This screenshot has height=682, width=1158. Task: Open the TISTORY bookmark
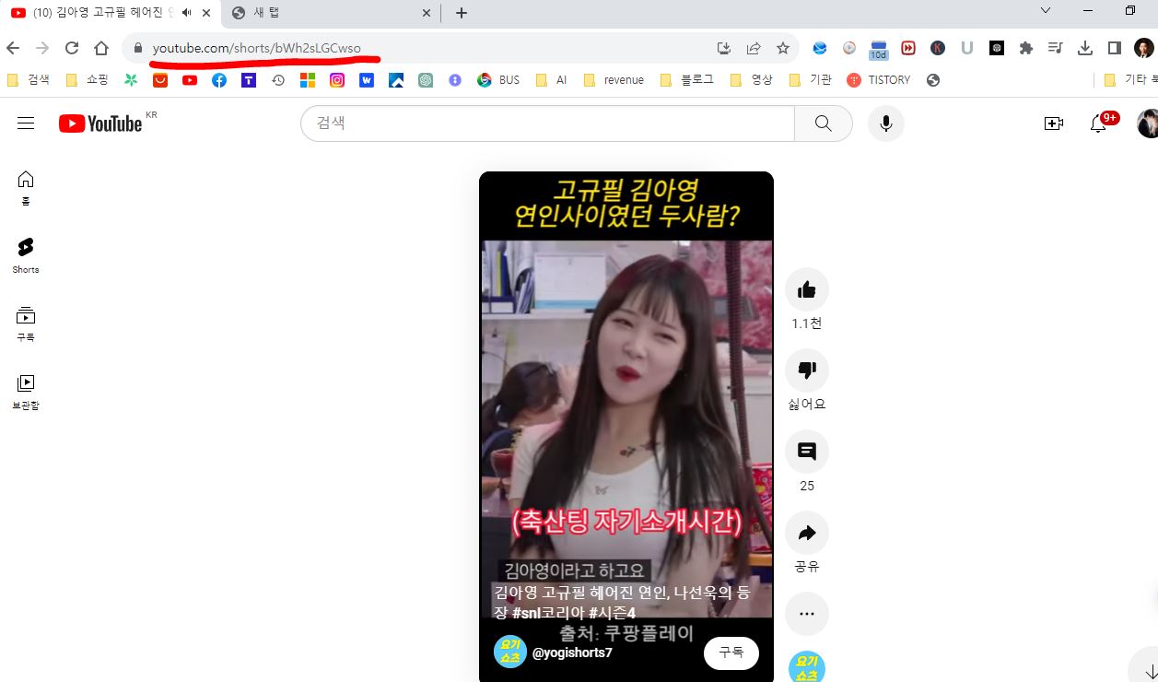click(x=879, y=80)
